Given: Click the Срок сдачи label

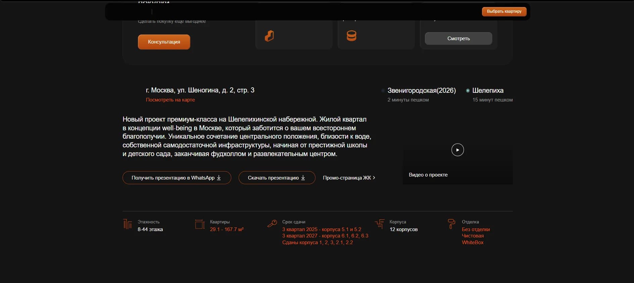Looking at the screenshot, I should 294,222.
